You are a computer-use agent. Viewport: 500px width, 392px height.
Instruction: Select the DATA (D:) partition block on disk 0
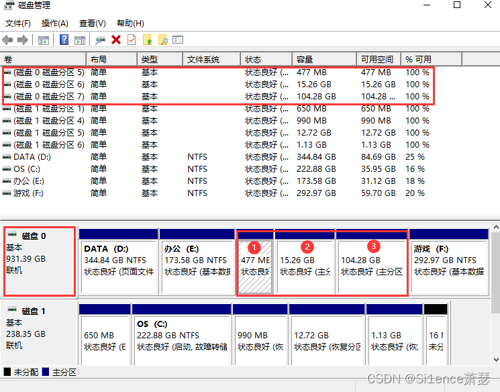119,262
